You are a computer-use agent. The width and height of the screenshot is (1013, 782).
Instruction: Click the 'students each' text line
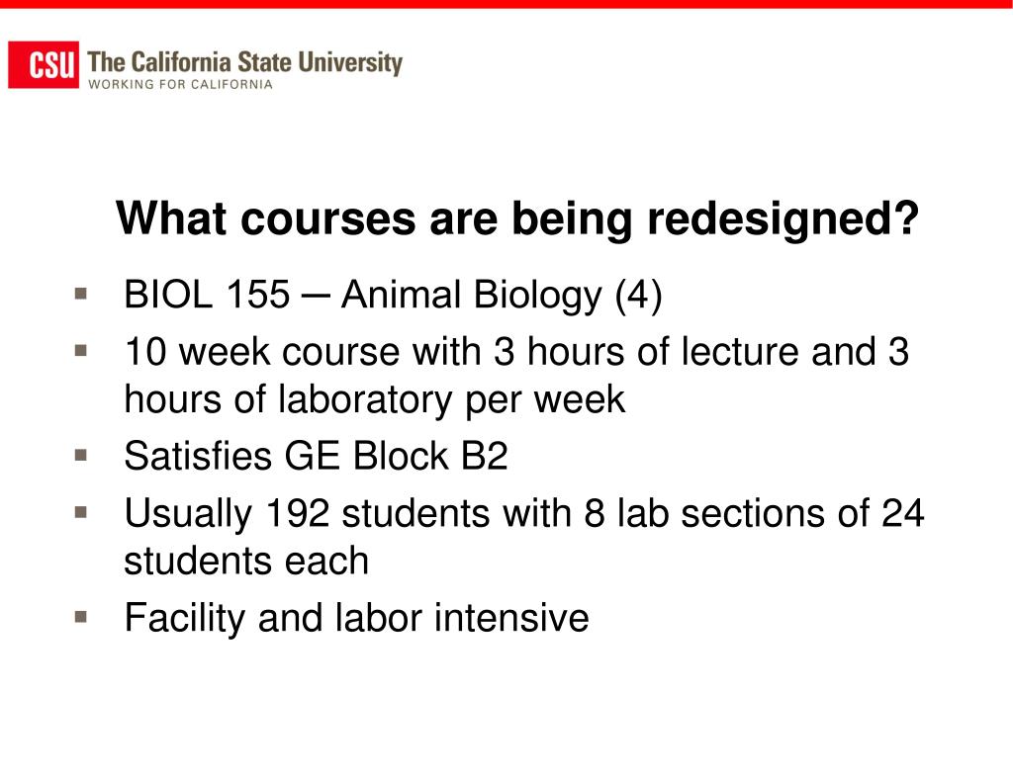point(246,561)
